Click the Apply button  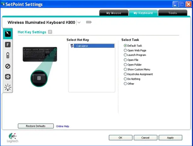tap(170, 138)
